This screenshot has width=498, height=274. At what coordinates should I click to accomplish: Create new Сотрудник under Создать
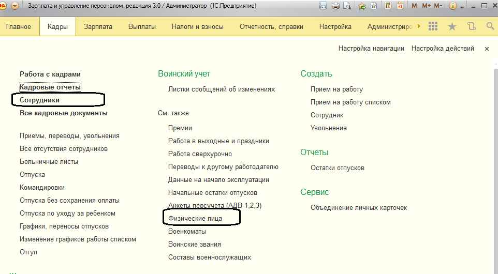[327, 115]
